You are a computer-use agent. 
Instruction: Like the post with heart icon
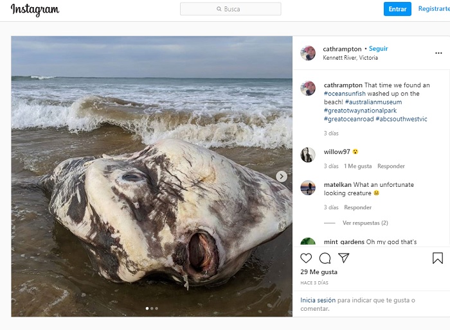(306, 258)
